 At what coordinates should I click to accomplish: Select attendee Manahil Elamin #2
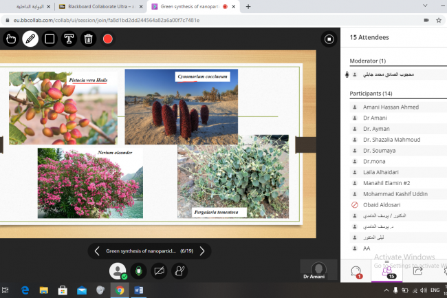399,183
